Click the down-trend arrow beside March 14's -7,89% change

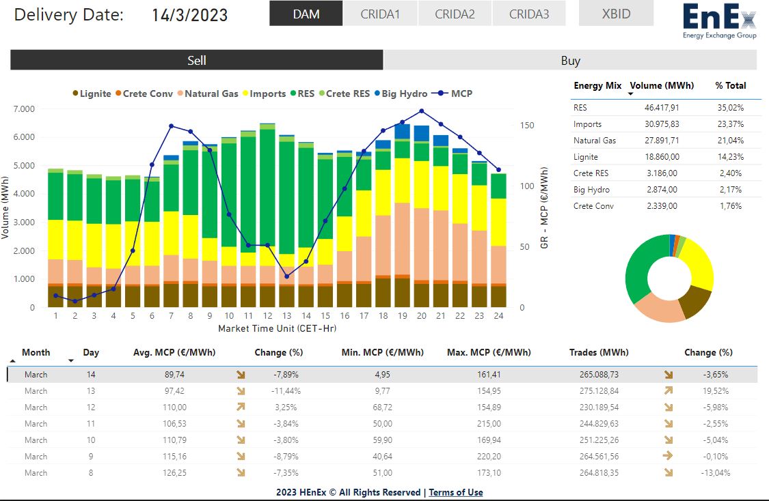click(241, 375)
